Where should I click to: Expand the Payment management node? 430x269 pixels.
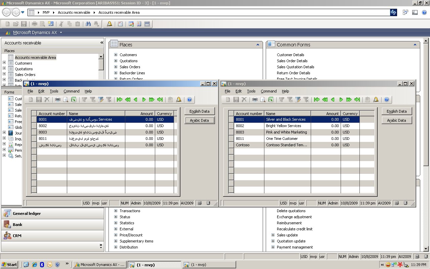pos(273,247)
